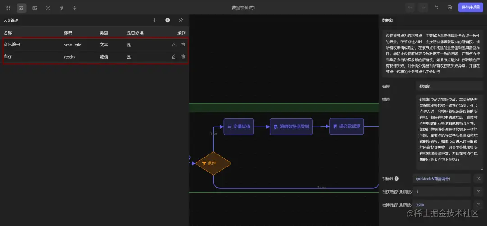
Task: Toggle expression mode for 锁持有超时时间 field
Action: (x=478, y=205)
